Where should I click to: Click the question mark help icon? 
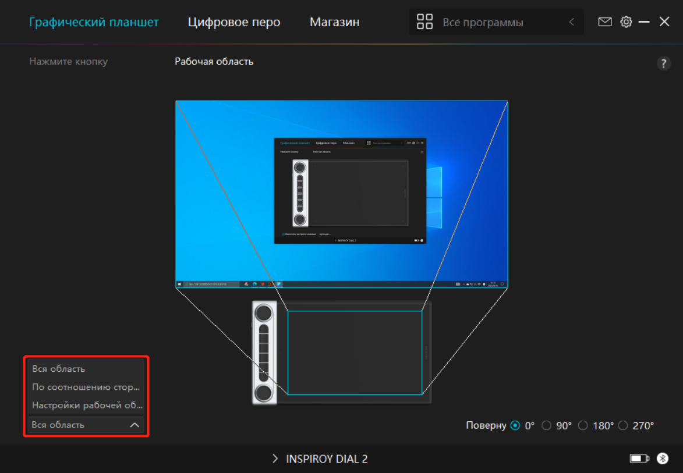(x=663, y=64)
